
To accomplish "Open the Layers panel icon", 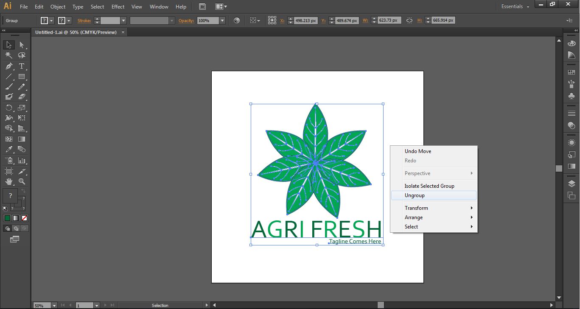I will (x=572, y=184).
